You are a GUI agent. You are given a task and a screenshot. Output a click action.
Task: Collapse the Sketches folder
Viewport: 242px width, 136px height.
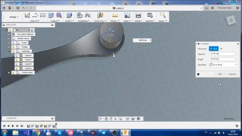coord(9,51)
